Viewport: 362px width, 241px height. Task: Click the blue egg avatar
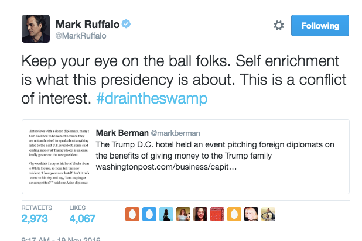(149, 214)
